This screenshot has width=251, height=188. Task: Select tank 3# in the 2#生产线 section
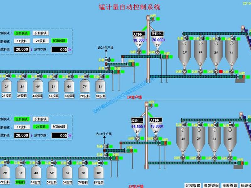point(20,173)
